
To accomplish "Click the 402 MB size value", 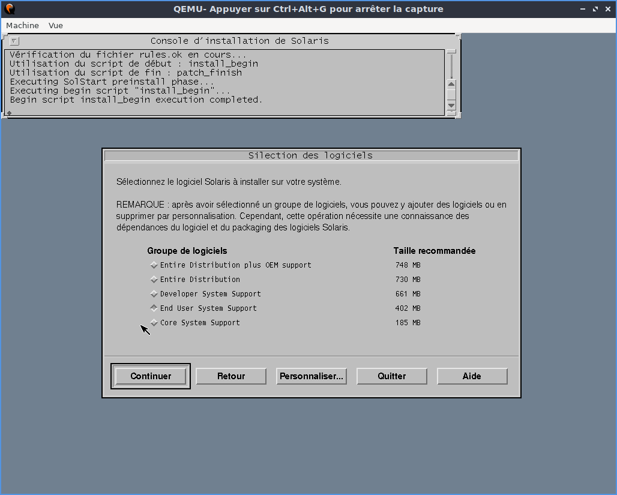I will [408, 308].
